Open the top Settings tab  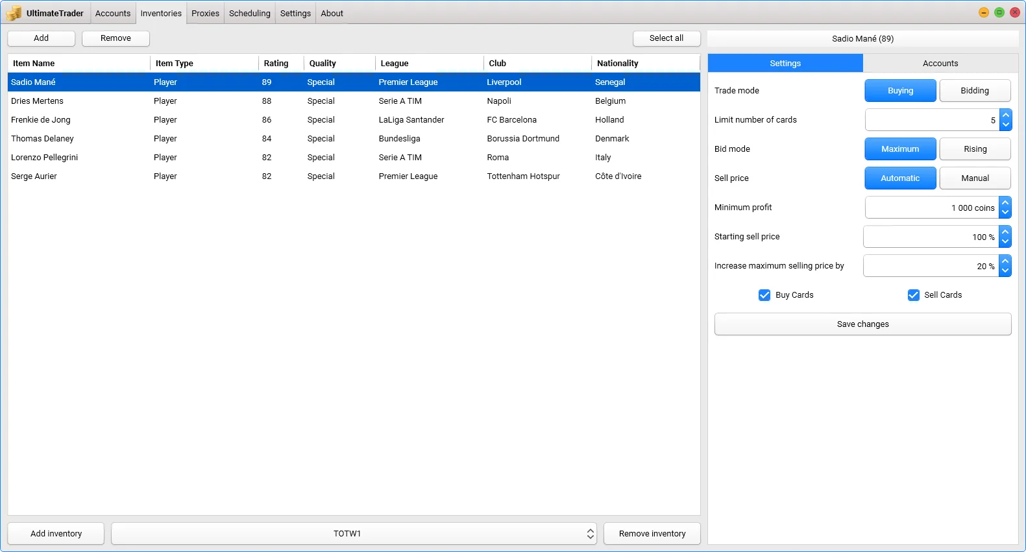tap(295, 13)
